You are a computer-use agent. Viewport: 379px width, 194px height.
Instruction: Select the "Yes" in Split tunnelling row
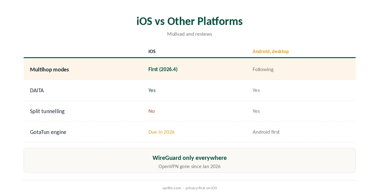click(x=256, y=111)
